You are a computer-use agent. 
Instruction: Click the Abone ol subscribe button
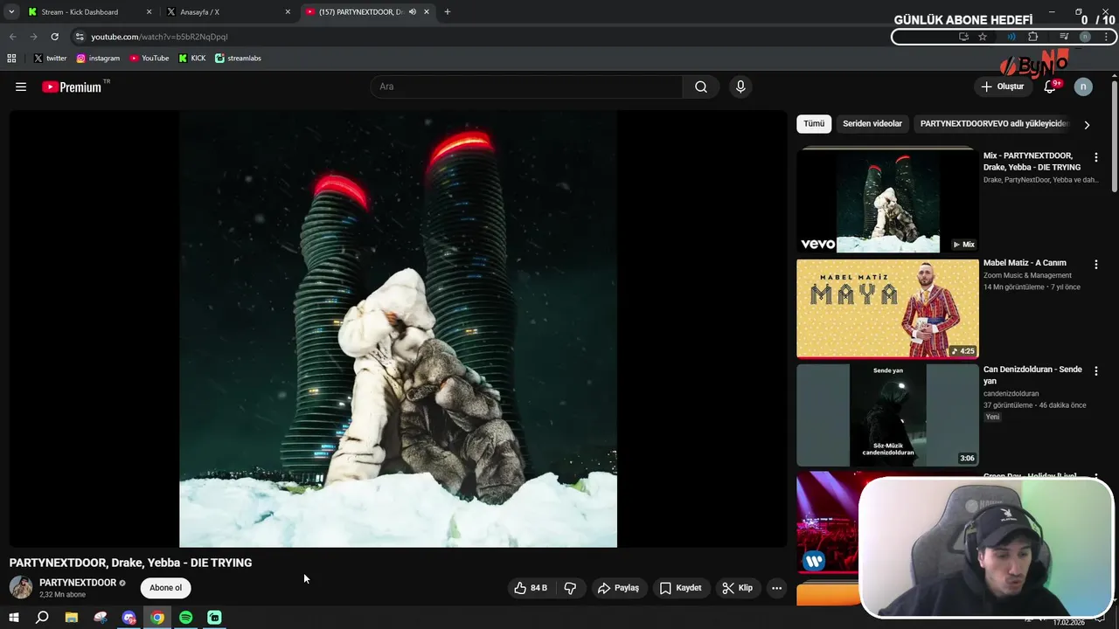166,588
